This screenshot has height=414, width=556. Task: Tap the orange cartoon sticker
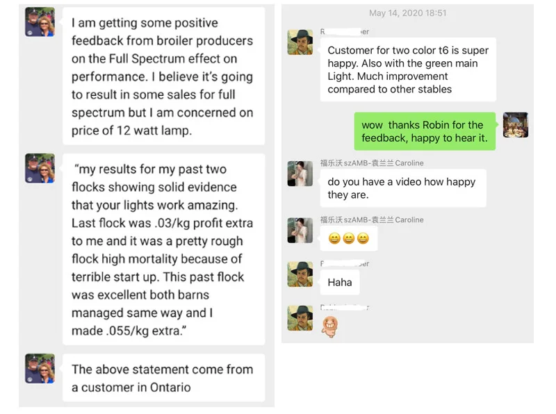pyautogui.click(x=331, y=326)
